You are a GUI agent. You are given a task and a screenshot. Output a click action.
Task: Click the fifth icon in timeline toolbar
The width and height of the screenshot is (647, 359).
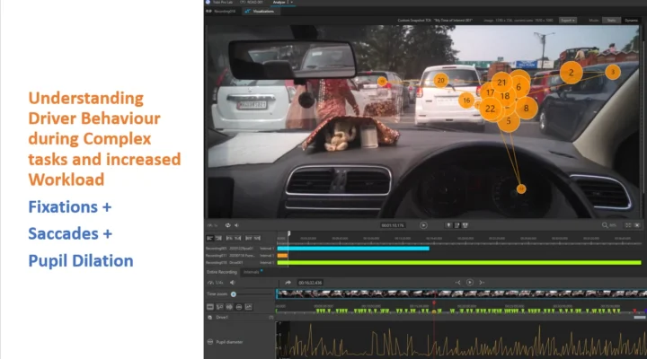pos(248,238)
